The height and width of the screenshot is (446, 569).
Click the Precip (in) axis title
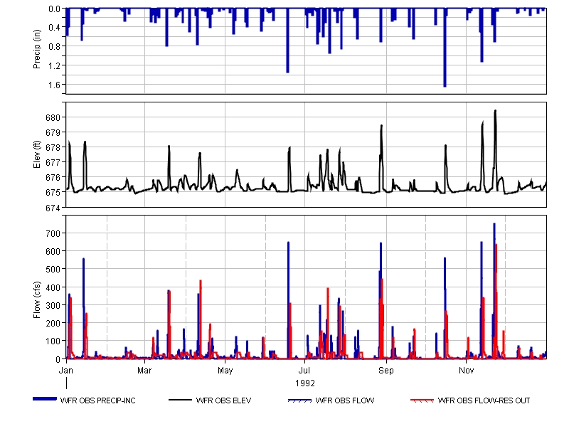pyautogui.click(x=37, y=49)
